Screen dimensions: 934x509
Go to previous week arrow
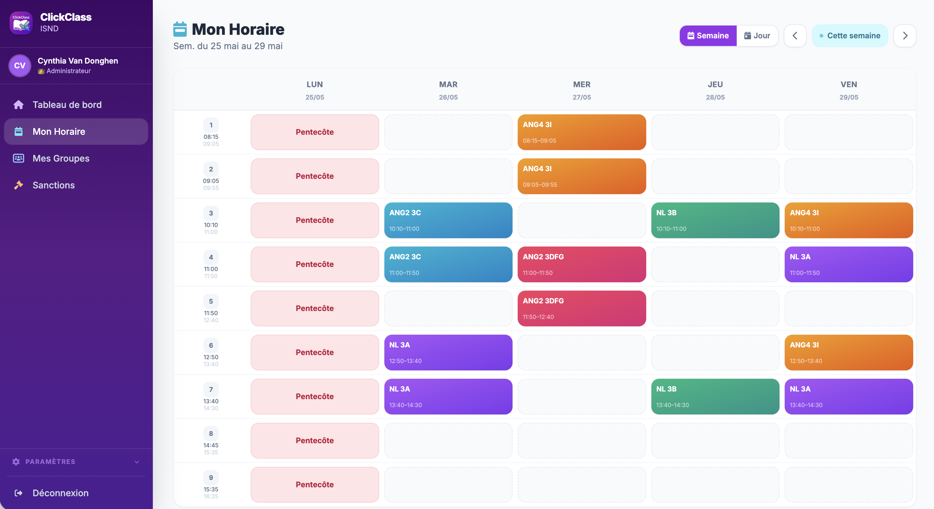click(x=795, y=35)
